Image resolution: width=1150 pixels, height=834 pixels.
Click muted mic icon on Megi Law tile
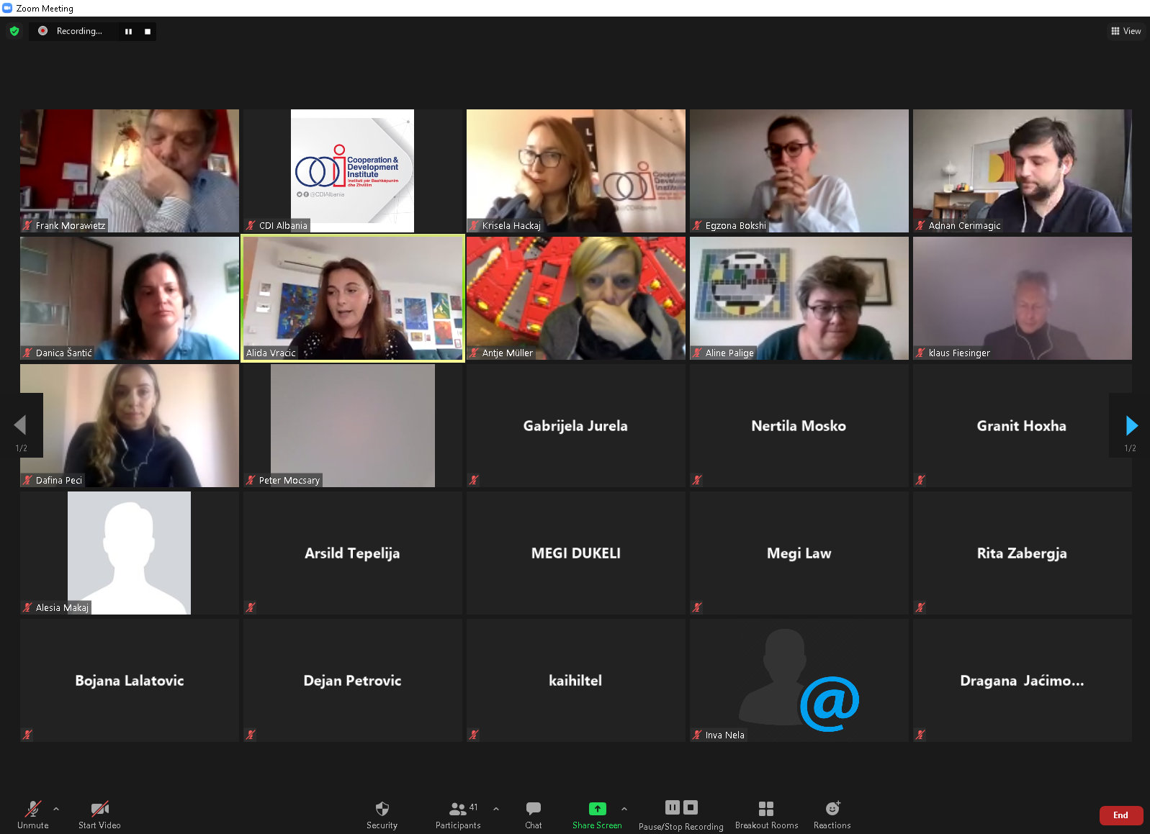(697, 607)
